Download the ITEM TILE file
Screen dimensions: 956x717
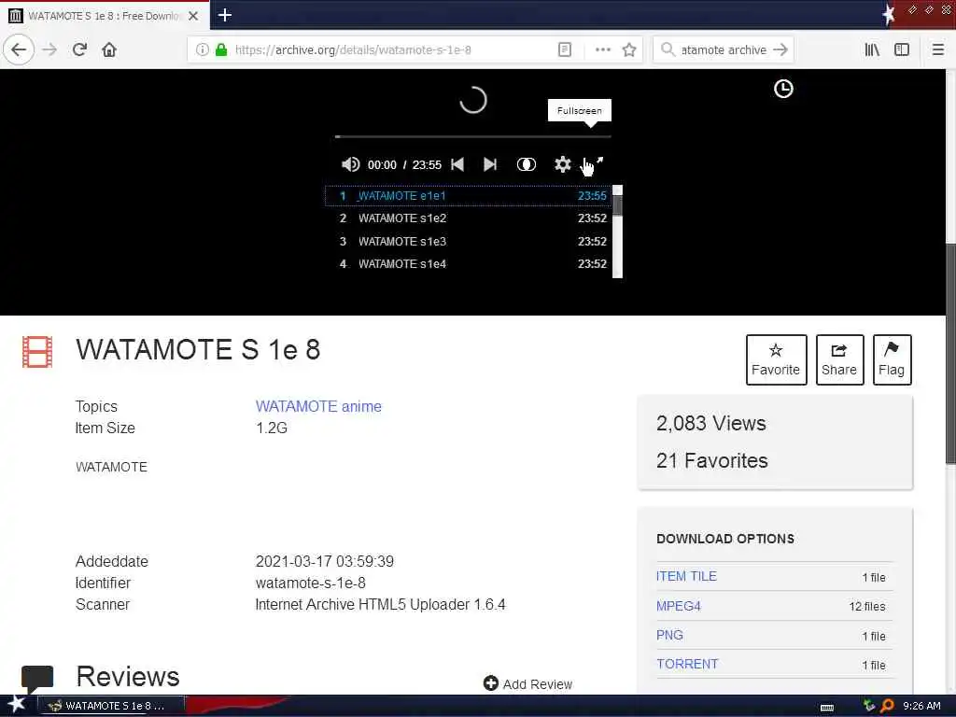coord(686,576)
